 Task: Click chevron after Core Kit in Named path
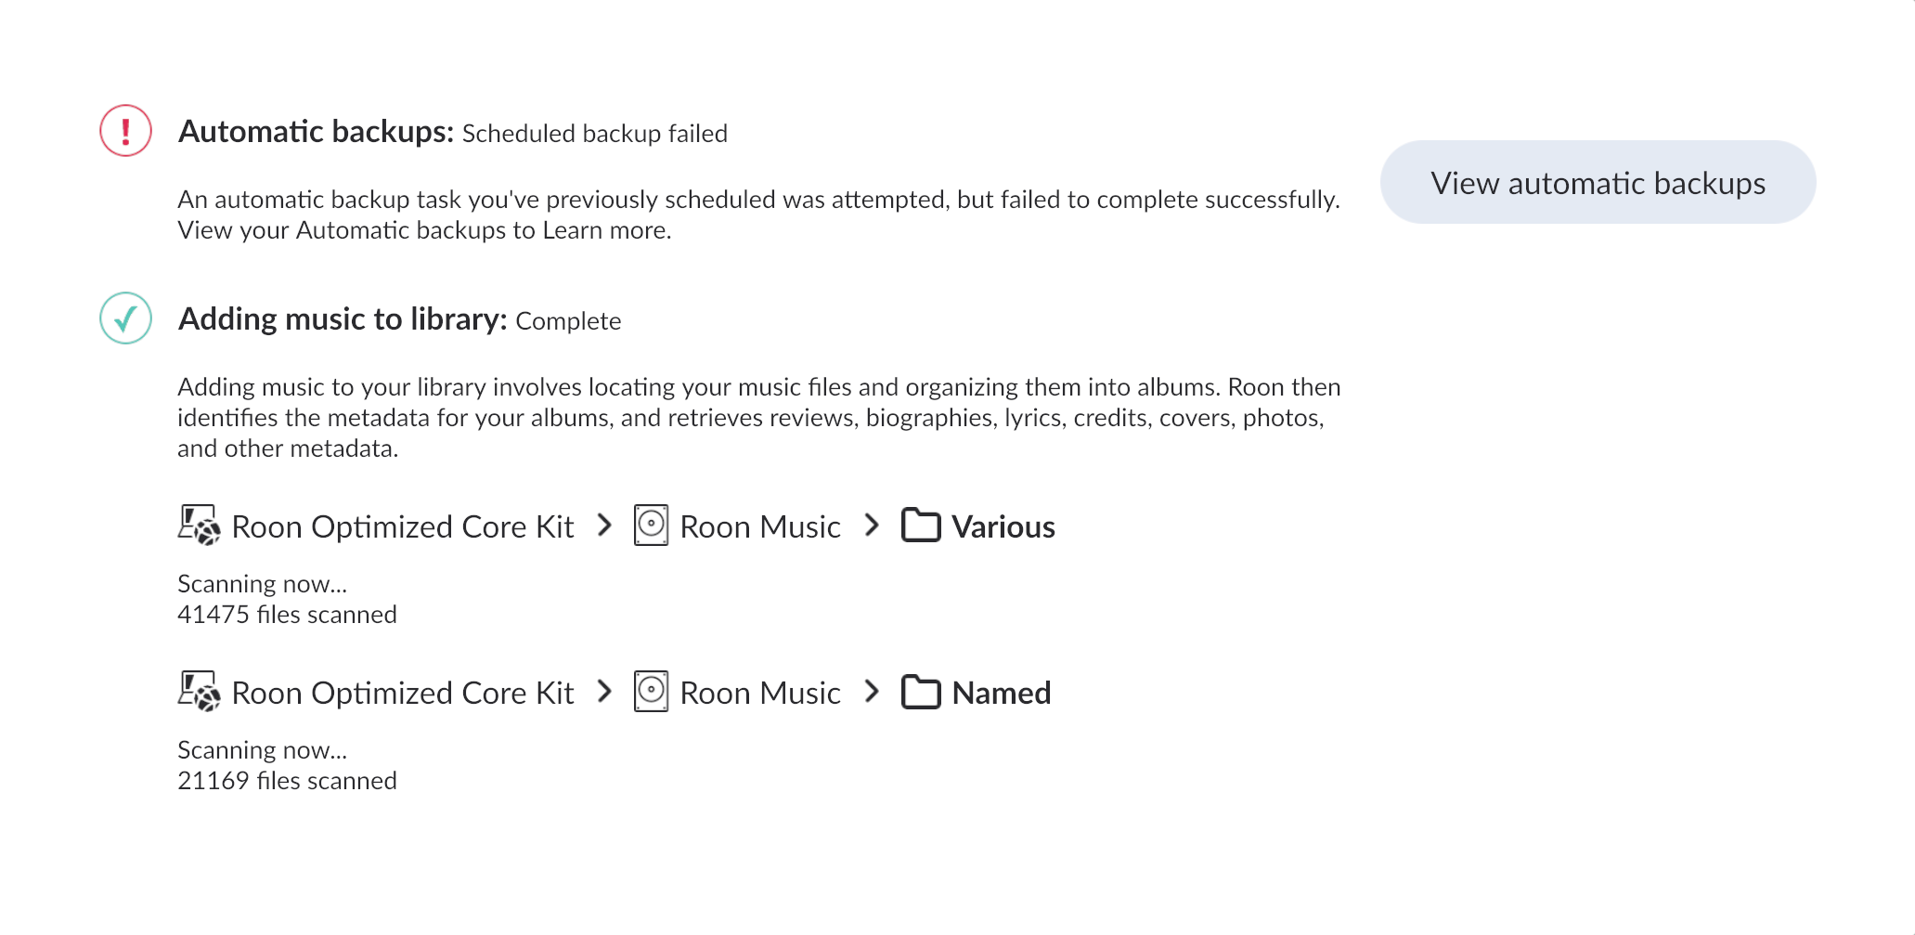click(x=604, y=692)
